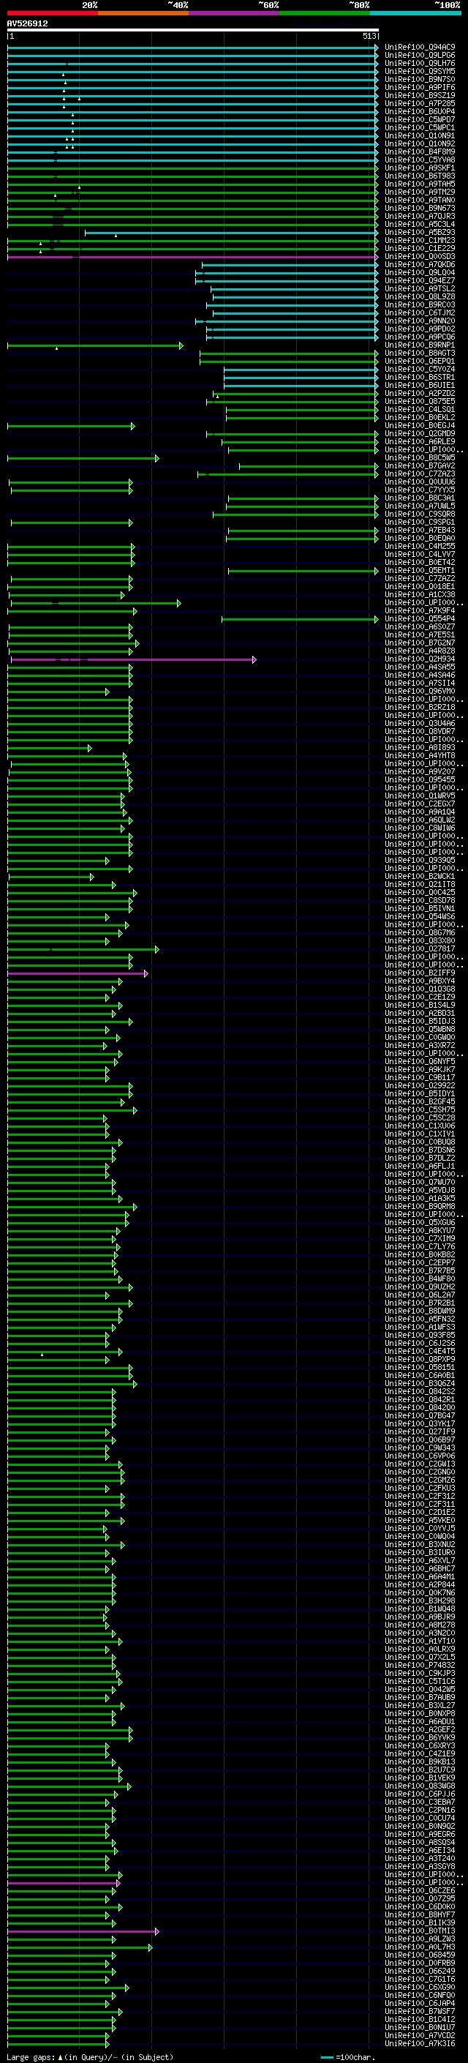468x2063 pixels.
Task: Click the purple alignment bar for Q2H934
Action: click(134, 660)
